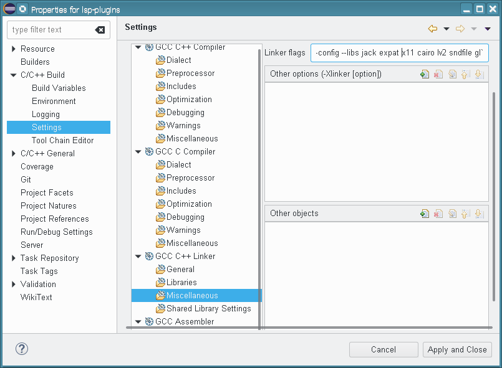Open the help question mark icon

(x=22, y=349)
